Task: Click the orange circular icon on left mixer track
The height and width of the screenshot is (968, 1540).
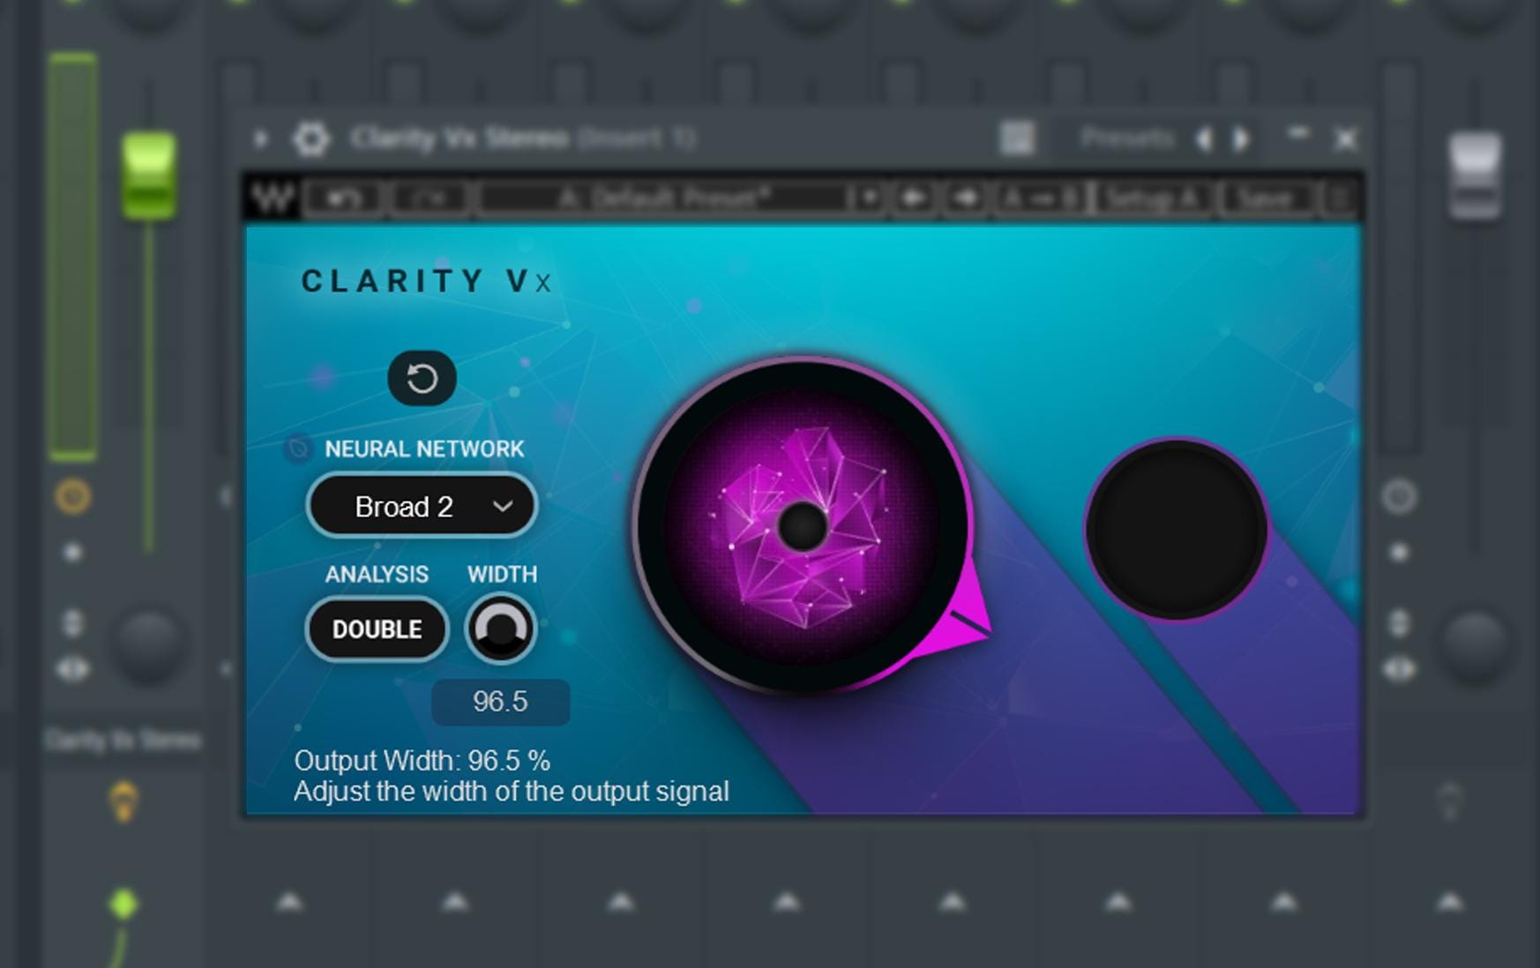Action: (x=73, y=496)
